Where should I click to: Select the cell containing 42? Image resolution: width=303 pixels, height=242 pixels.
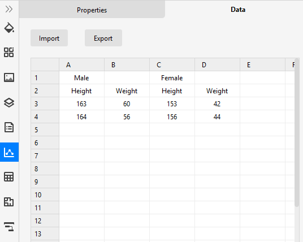click(218, 103)
